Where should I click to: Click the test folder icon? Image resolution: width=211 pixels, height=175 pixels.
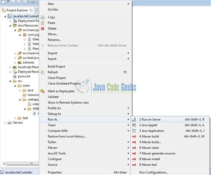tap(20, 118)
